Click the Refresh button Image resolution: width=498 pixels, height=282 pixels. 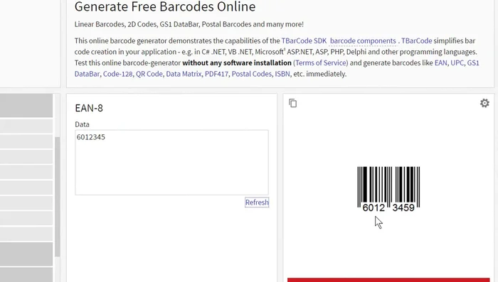pyautogui.click(x=257, y=202)
